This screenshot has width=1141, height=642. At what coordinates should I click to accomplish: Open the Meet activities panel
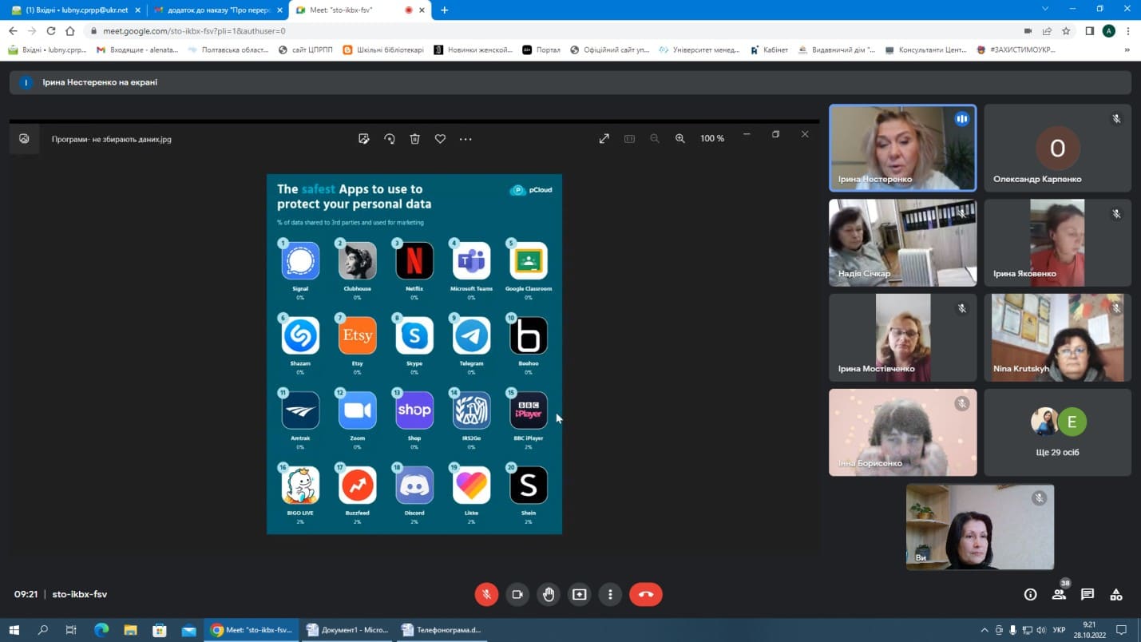point(1116,594)
